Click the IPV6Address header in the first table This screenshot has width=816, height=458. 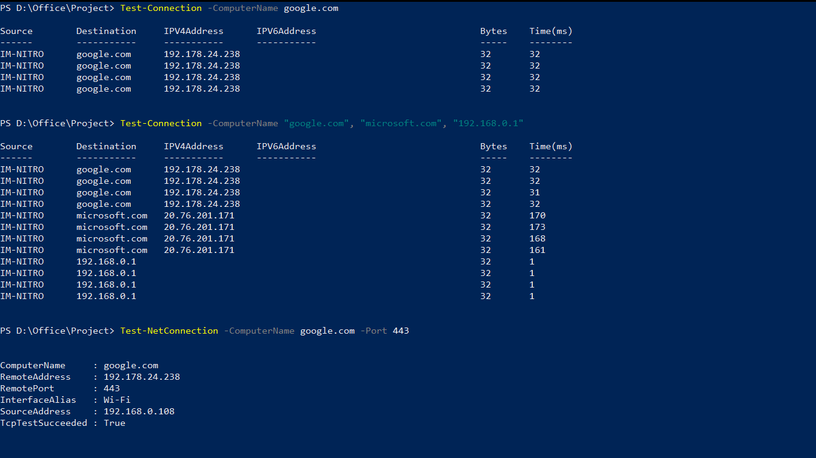(286, 31)
